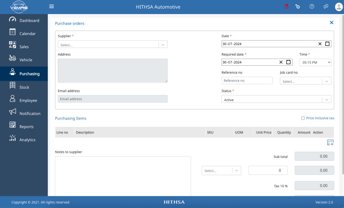Image resolution: width=344 pixels, height=208 pixels.
Task: Click the Vehicle sidebar icon
Action: pyautogui.click(x=12, y=58)
